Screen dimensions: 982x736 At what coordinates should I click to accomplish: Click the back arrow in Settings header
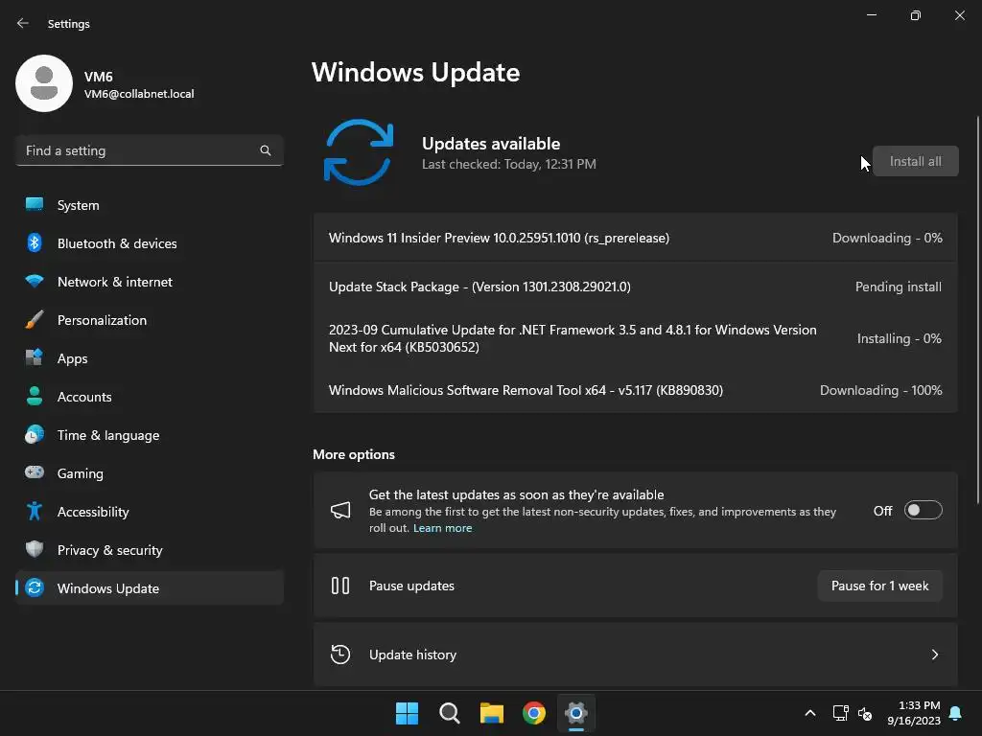[x=23, y=23]
